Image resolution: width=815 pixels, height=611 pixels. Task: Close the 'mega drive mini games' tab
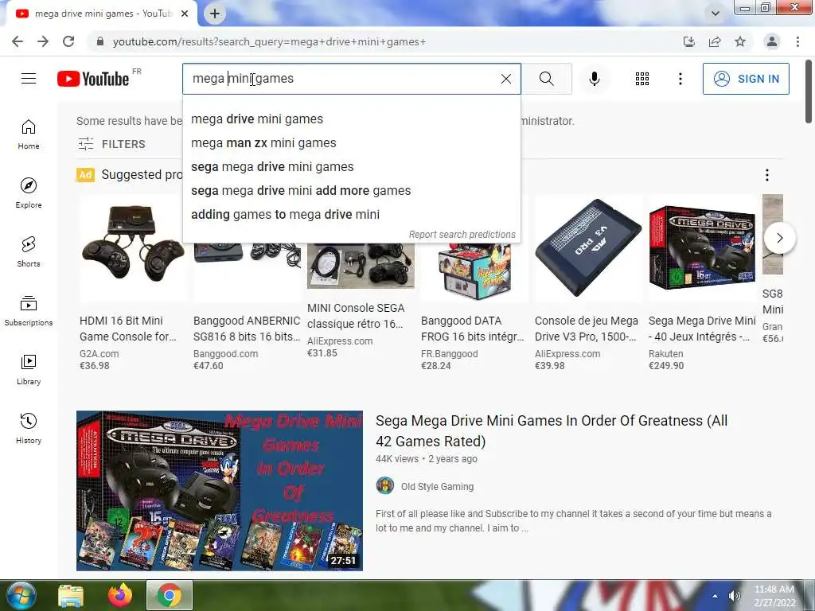[x=185, y=14]
